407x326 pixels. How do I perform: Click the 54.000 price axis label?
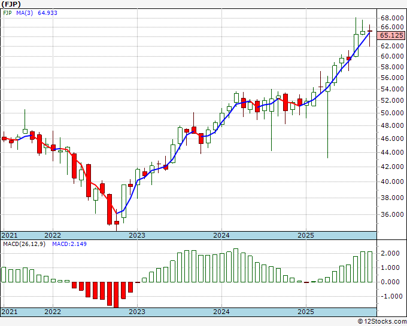point(392,89)
